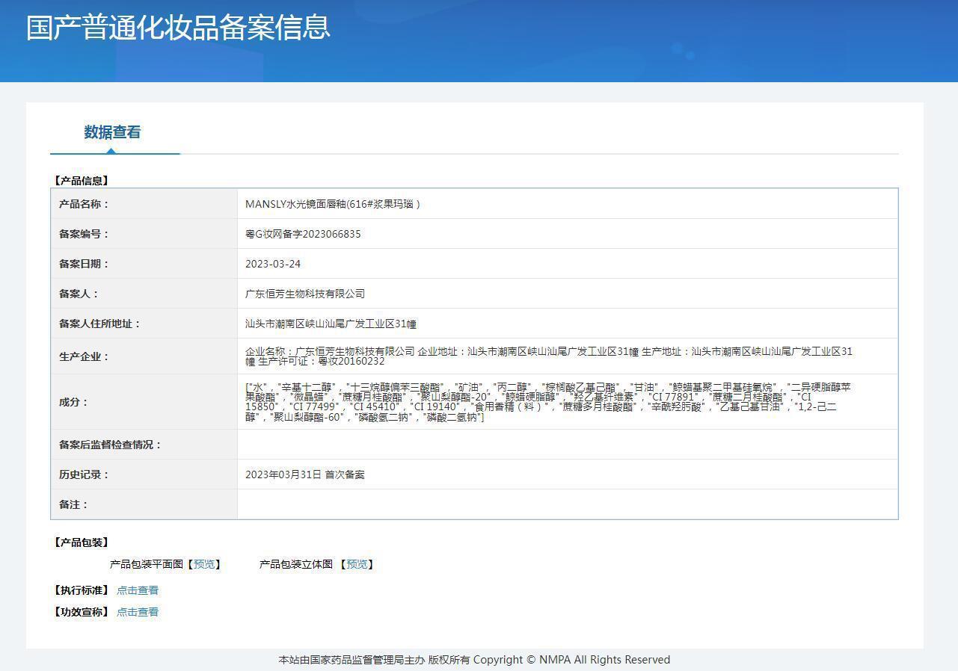Click the 产品包装平面图 label
Image resolution: width=958 pixels, height=671 pixels.
[147, 564]
